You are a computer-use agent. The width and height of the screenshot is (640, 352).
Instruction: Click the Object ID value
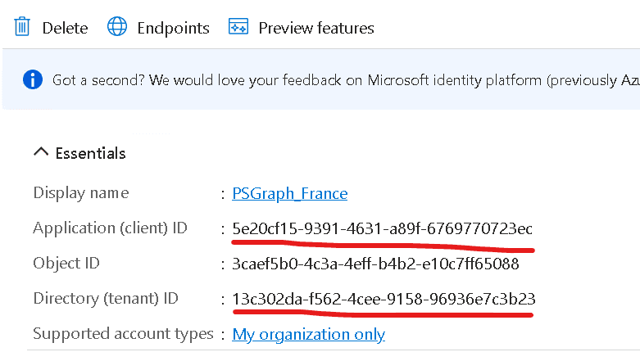(x=375, y=264)
